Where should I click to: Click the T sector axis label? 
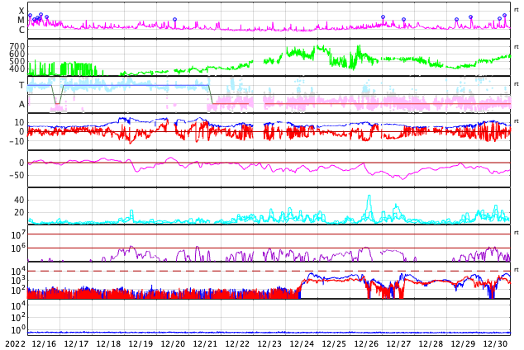point(21,85)
